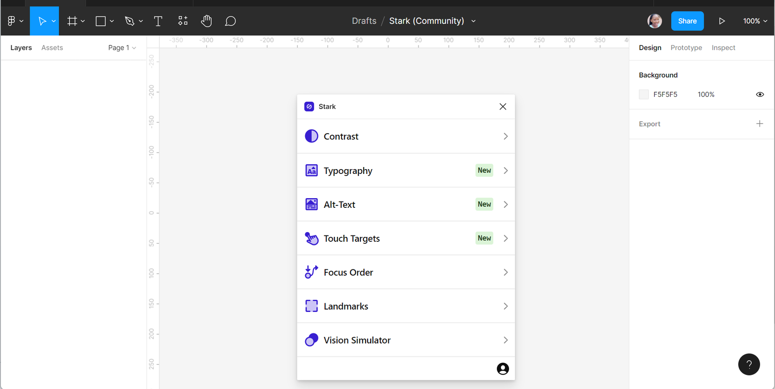Select the Comment tool
The height and width of the screenshot is (389, 775).
click(231, 21)
